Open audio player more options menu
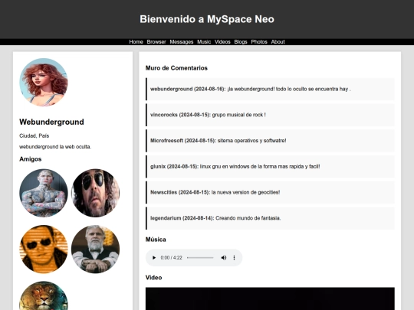This screenshot has height=310, width=414. point(234,257)
